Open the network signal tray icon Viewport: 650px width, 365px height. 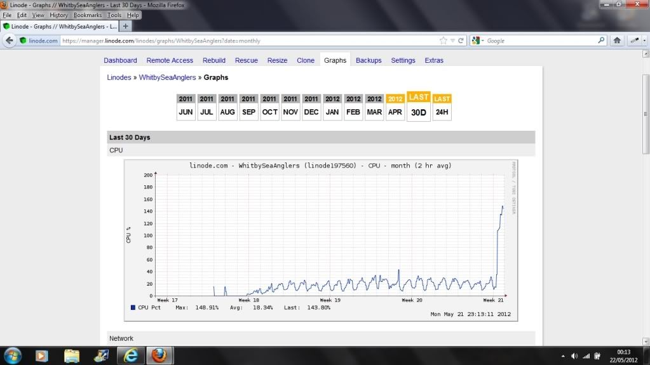coord(586,356)
